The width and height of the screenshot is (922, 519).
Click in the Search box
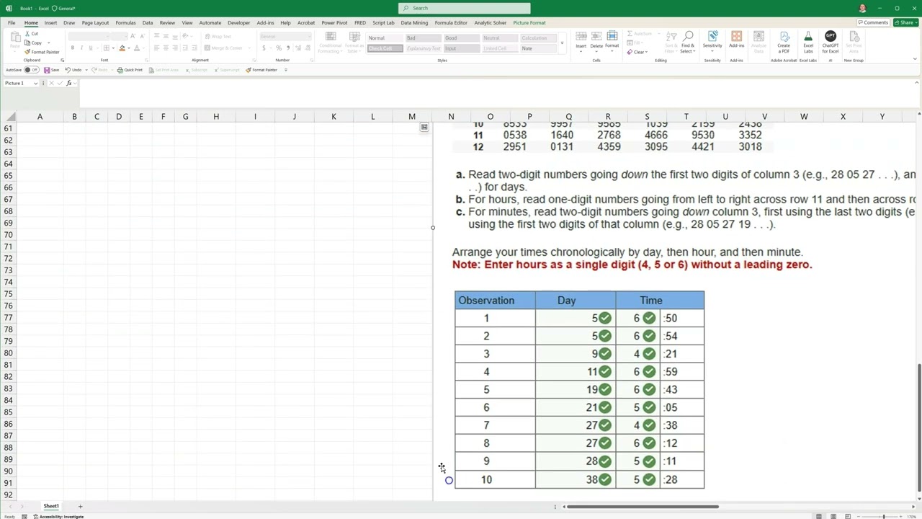click(464, 8)
